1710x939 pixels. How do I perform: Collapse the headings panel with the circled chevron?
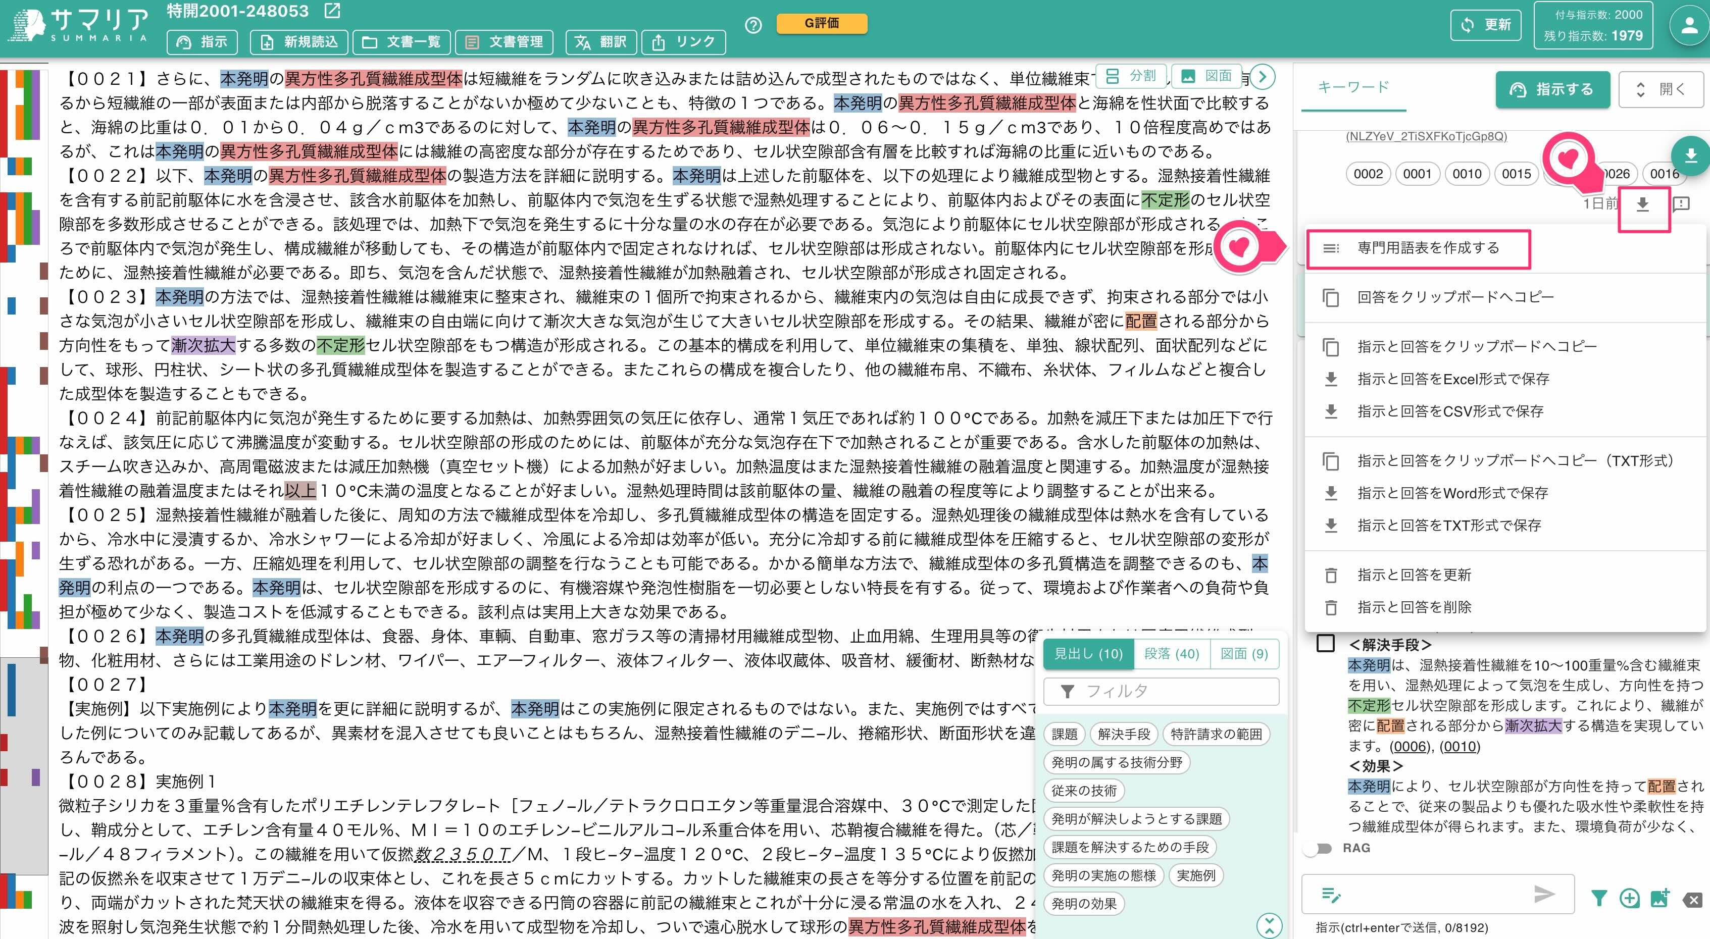pyautogui.click(x=1269, y=926)
